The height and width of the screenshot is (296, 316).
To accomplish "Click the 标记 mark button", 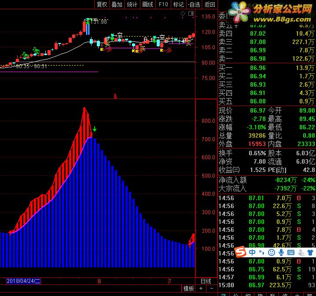I will point(179,4).
